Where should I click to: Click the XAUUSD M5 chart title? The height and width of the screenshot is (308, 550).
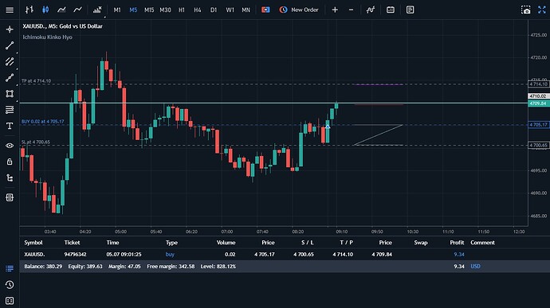click(x=62, y=26)
